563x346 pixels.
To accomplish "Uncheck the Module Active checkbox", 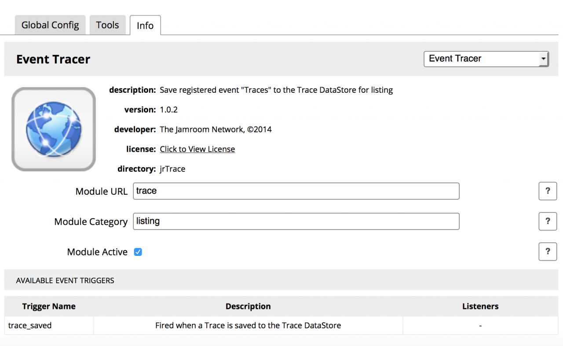I will coord(138,252).
